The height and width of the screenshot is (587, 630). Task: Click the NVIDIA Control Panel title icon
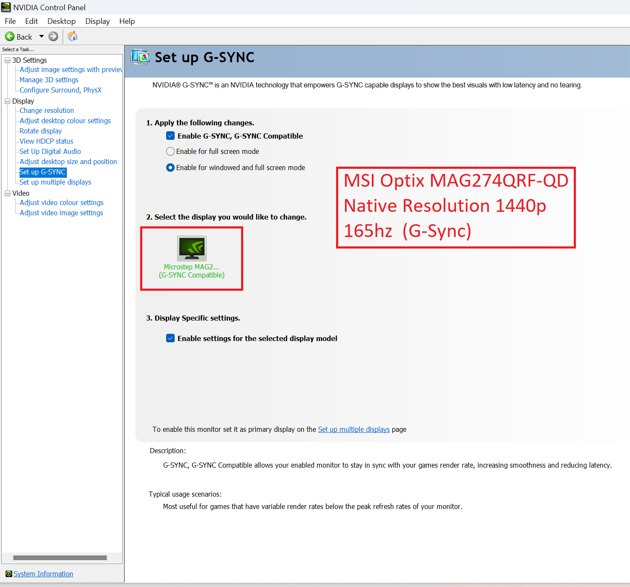[6, 7]
